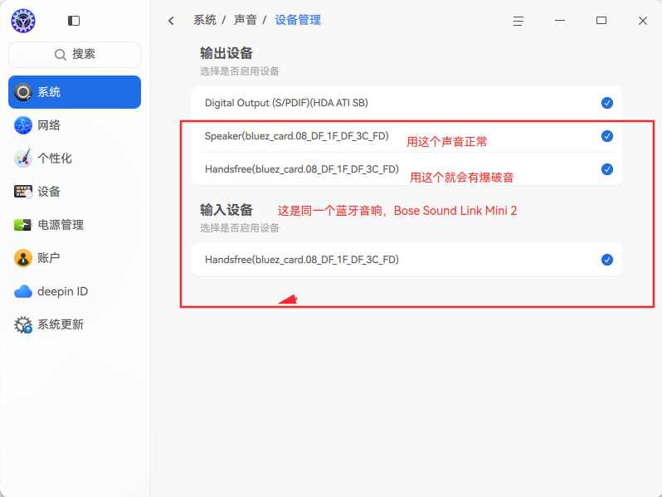662x497 pixels.
Task: Select Handsfree input row label text
Action: (x=301, y=260)
